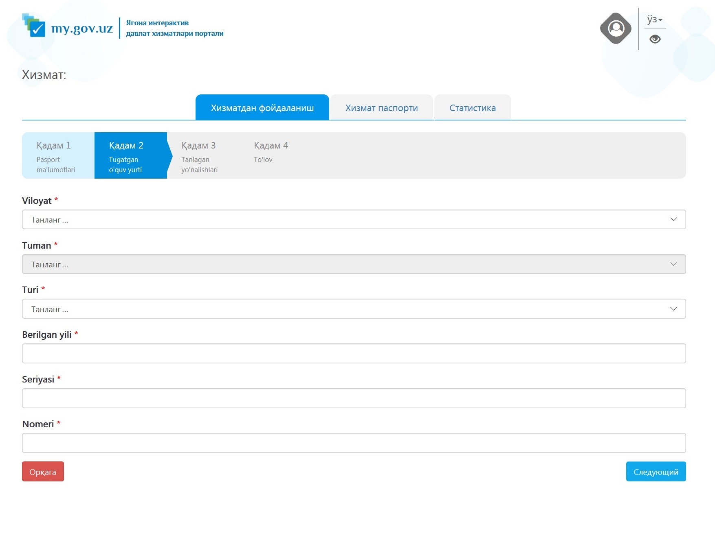This screenshot has width=715, height=553.
Task: Click the Nomeri input box
Action: [354, 443]
